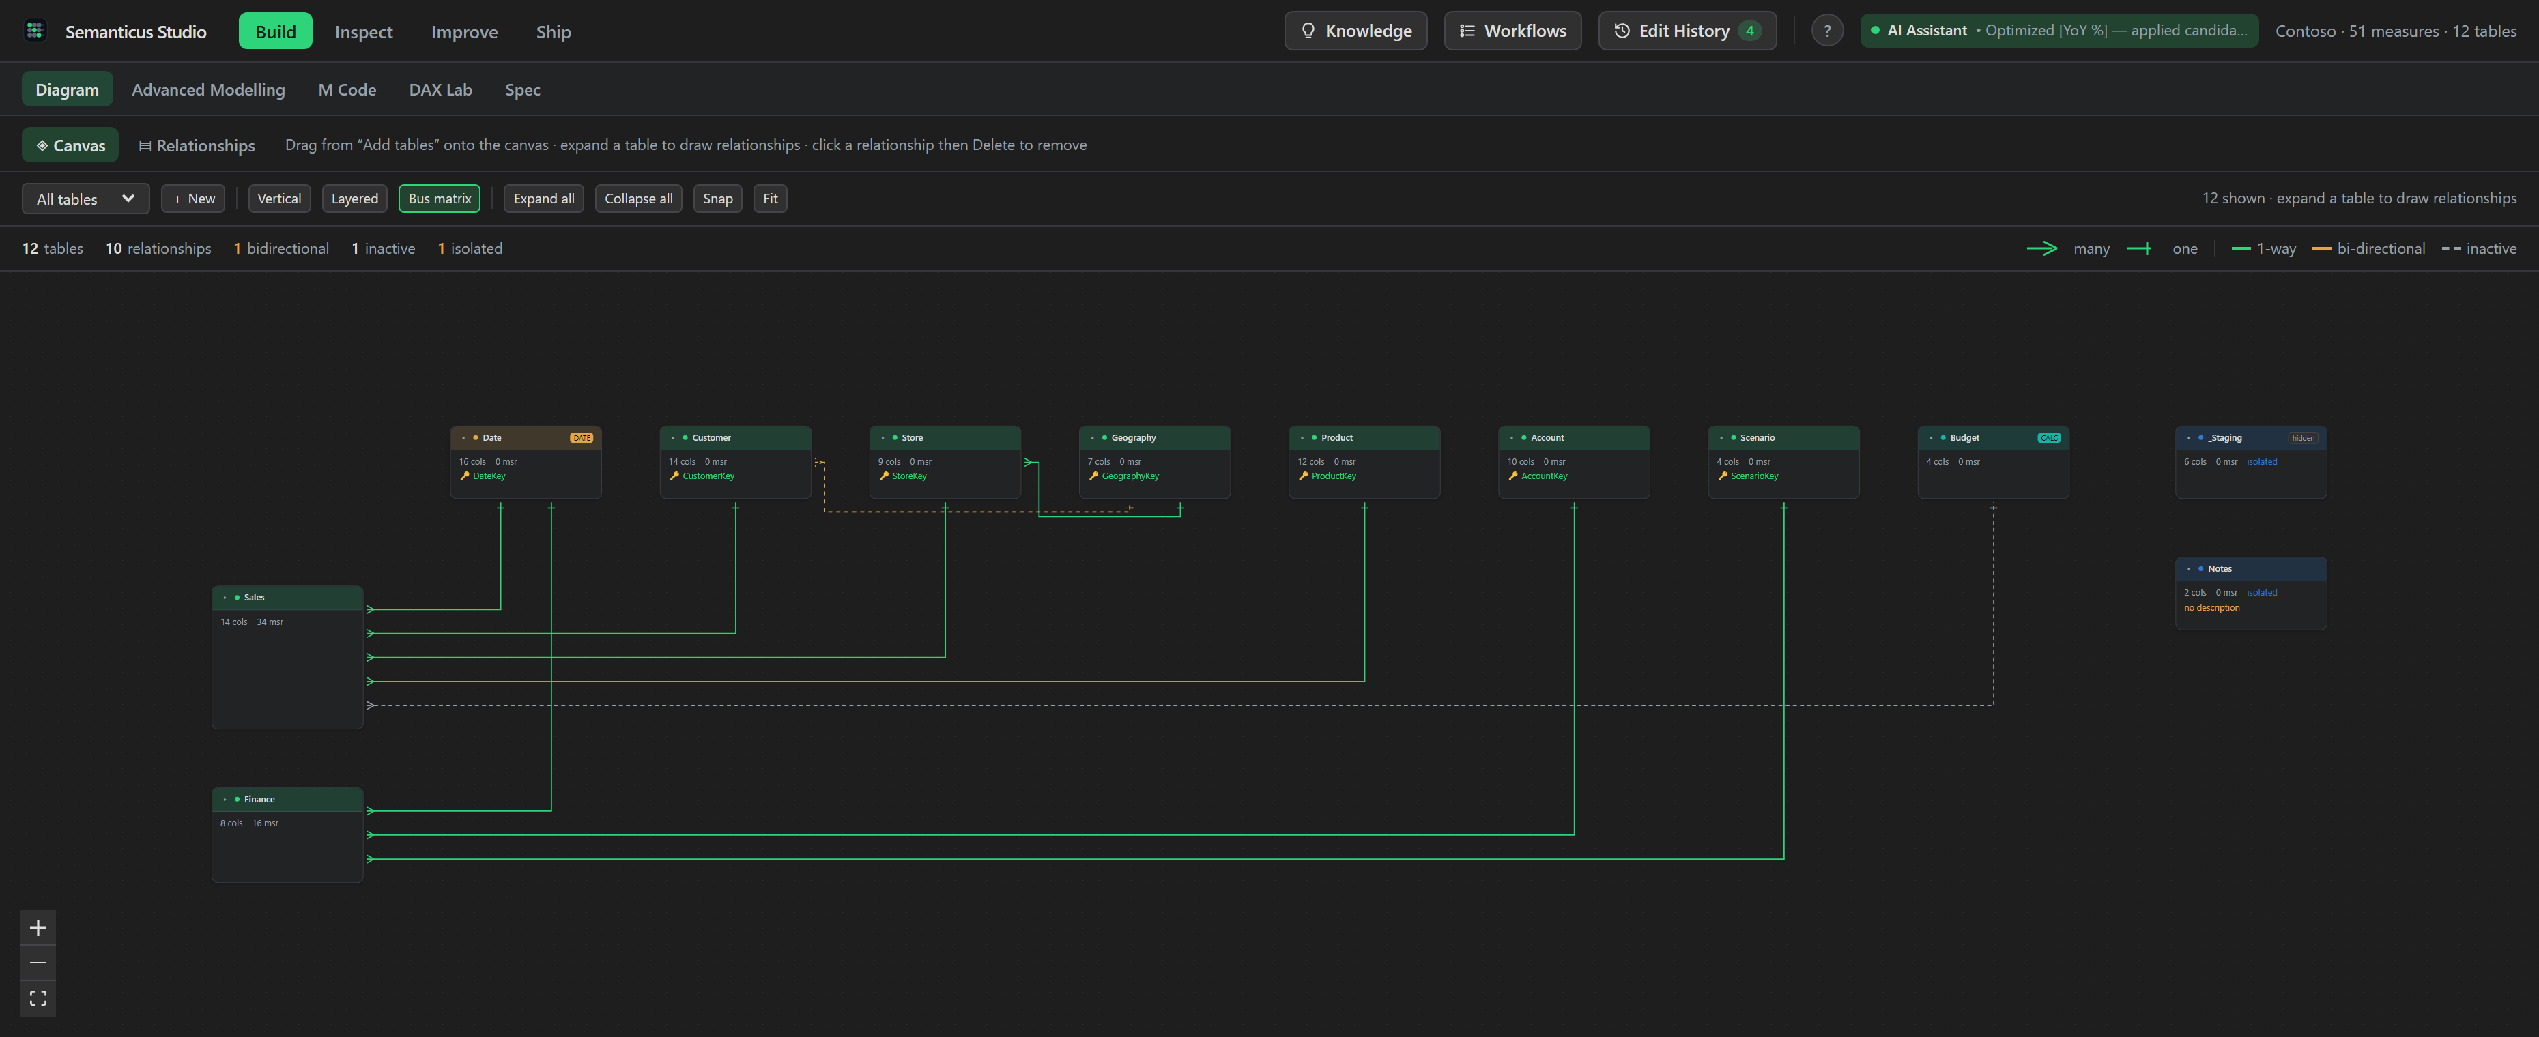This screenshot has height=1037, width=2539.
Task: Click the Collapse all button
Action: 639,198
